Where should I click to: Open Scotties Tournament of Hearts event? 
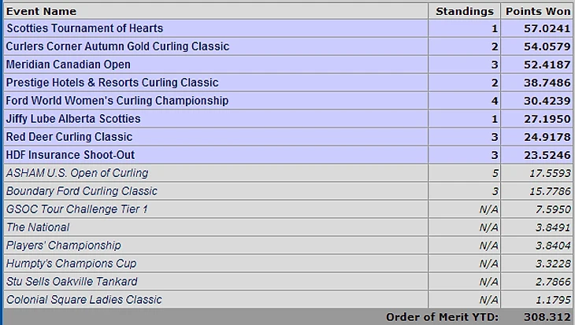click(x=85, y=28)
